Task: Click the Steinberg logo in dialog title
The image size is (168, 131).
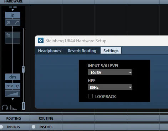Action: (41, 40)
